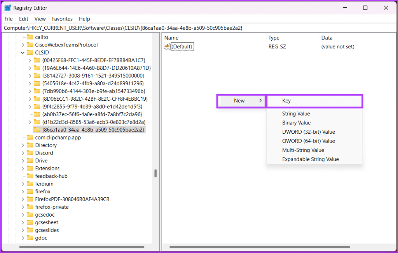The width and height of the screenshot is (398, 253).
Task: Click the Discord folder icon
Action: pos(30,153)
